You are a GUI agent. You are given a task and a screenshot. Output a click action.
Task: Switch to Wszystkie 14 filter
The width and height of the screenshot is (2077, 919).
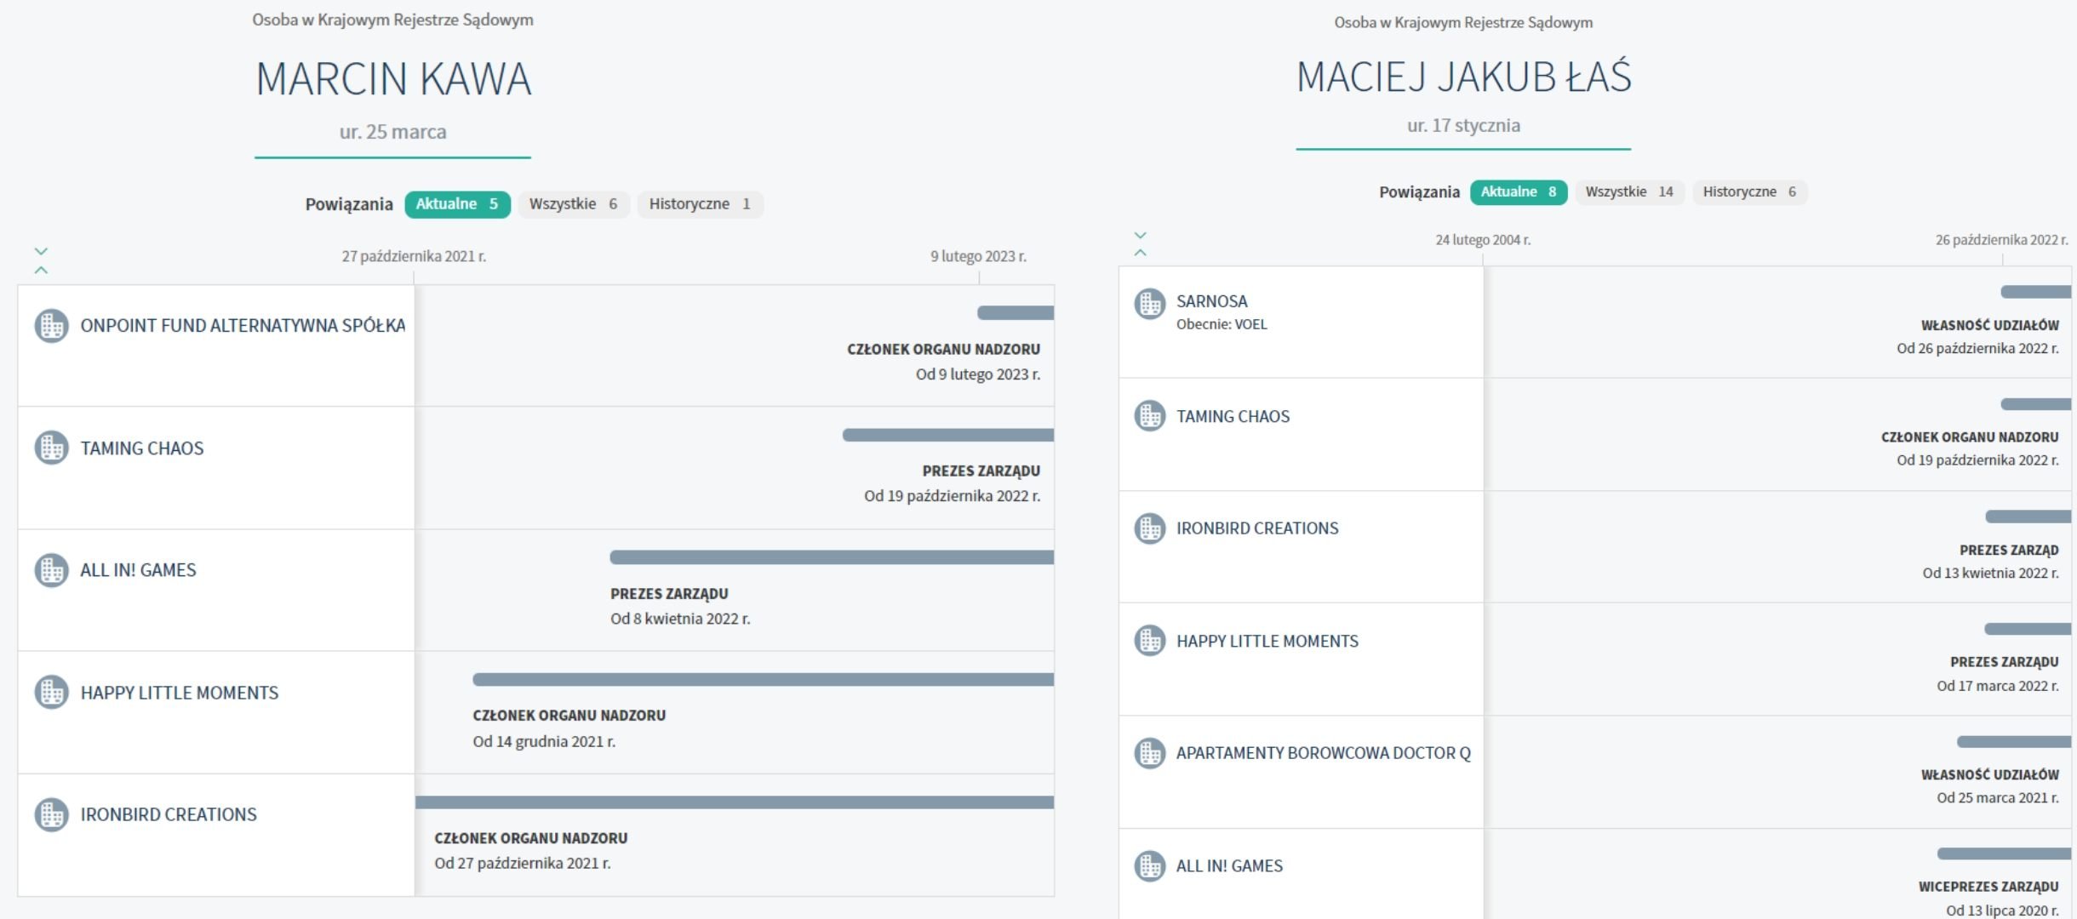1628,192
